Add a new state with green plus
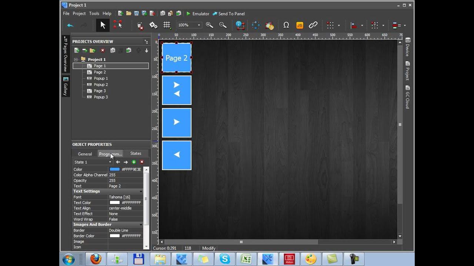The height and width of the screenshot is (266, 474). click(134, 162)
